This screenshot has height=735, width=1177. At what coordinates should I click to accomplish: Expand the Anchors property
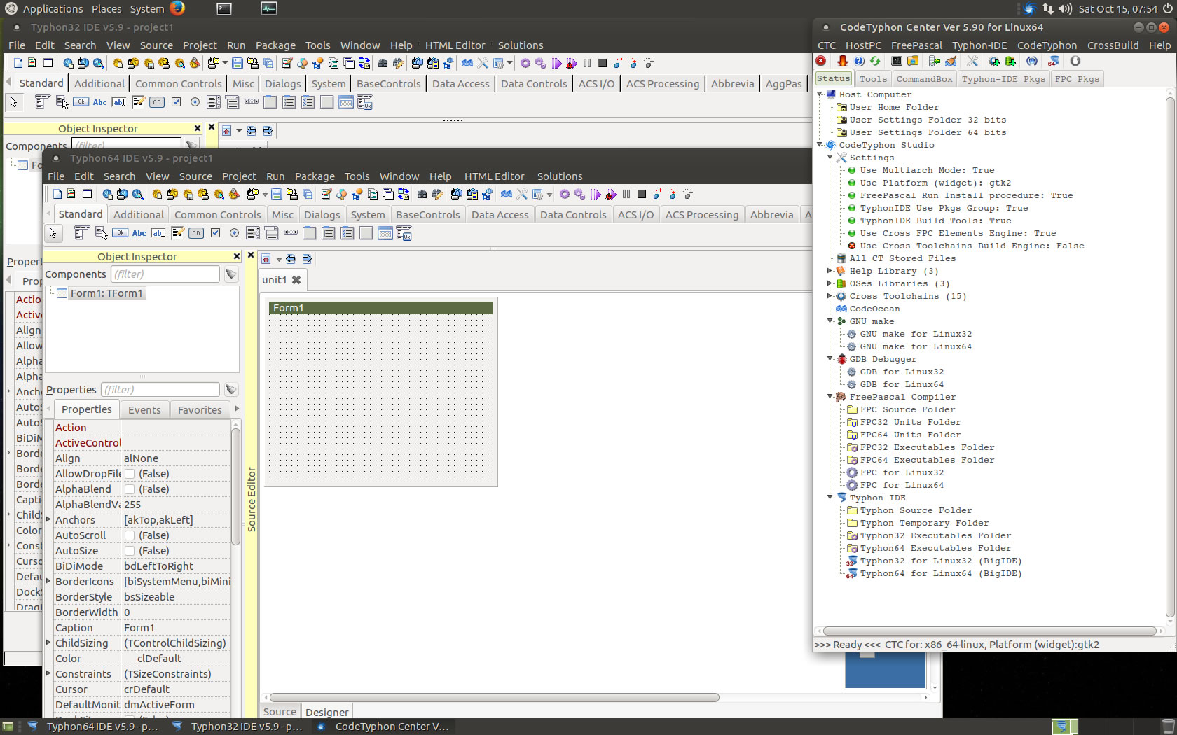click(x=48, y=519)
